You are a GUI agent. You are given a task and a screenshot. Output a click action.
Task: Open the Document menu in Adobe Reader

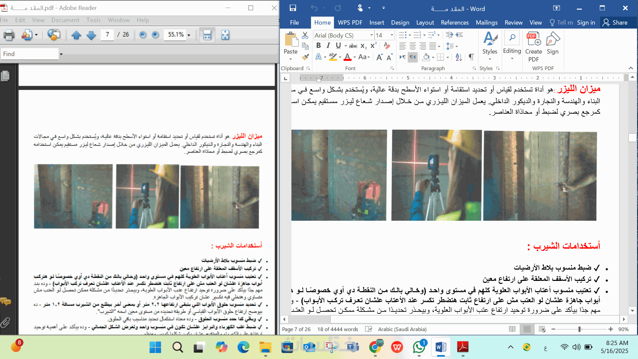65,20
